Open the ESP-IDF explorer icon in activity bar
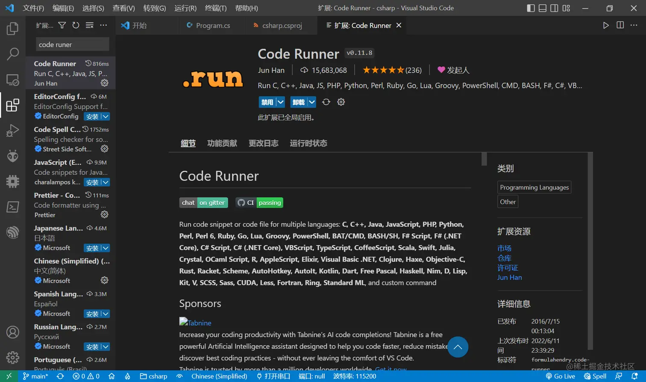The width and height of the screenshot is (646, 382). 12,232
